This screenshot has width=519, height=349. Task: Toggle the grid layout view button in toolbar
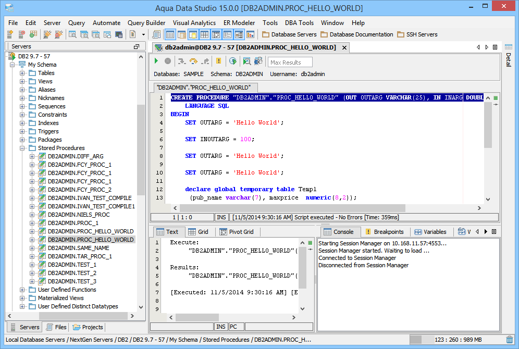[x=204, y=34]
